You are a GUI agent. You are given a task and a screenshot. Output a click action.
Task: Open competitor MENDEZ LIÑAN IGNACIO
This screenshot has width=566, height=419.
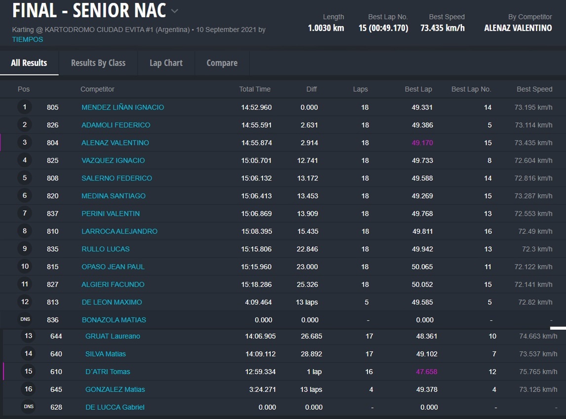[x=122, y=108]
